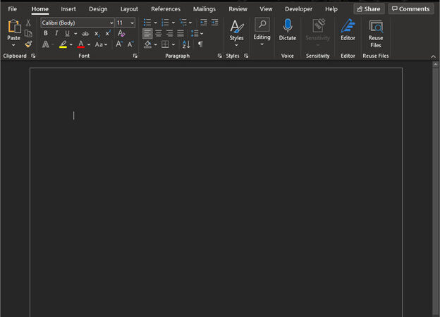Click the Cut scissors icon
Viewport: 440px width, 317px height.
click(x=28, y=23)
